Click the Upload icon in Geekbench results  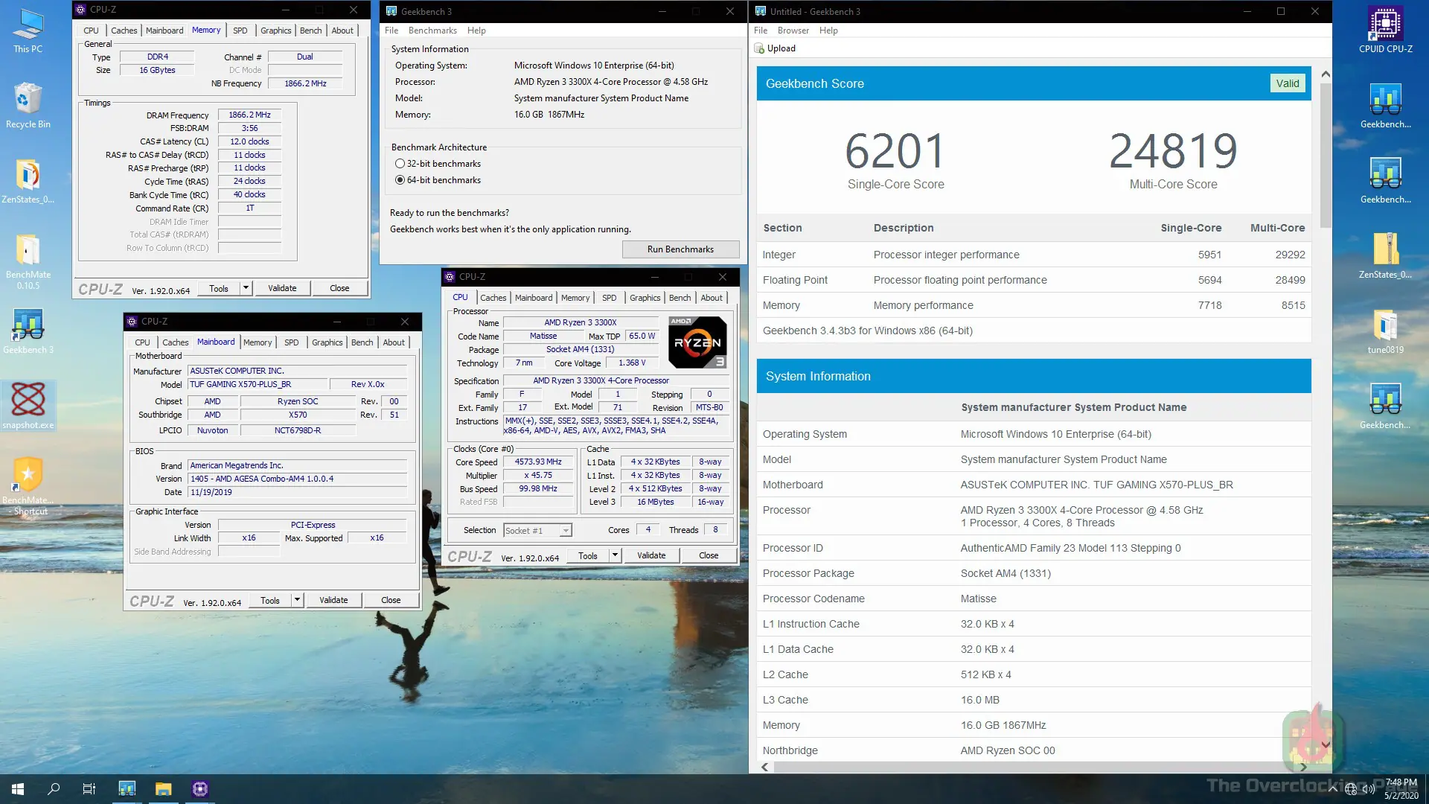click(x=759, y=48)
